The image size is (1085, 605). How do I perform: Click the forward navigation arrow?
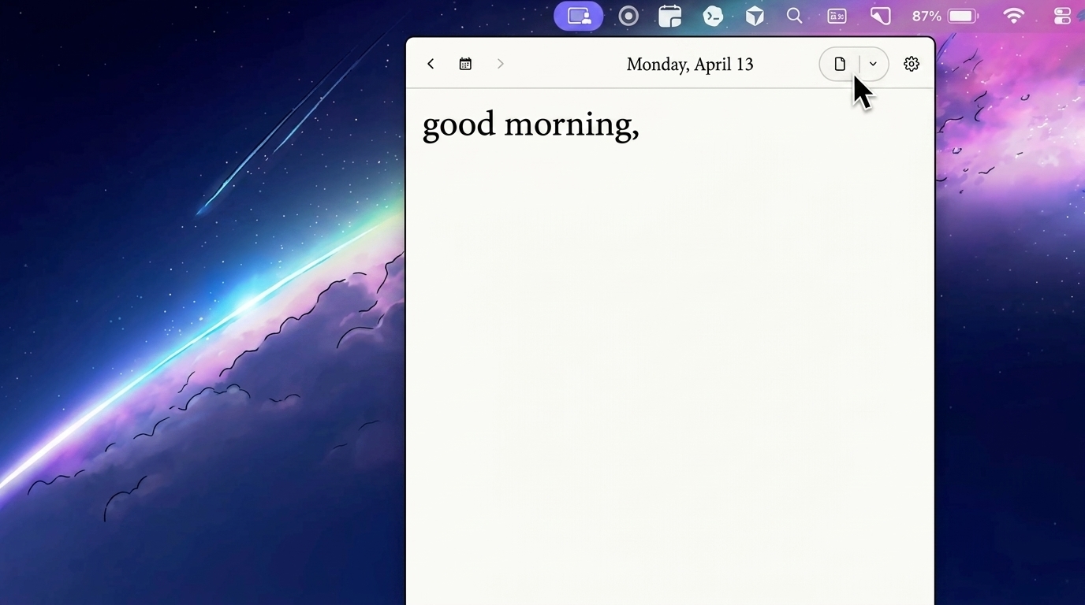[x=500, y=64]
